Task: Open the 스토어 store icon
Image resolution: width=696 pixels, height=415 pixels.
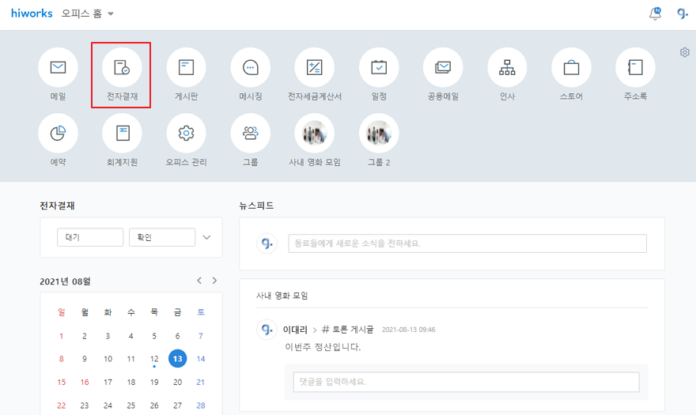Action: [x=571, y=67]
